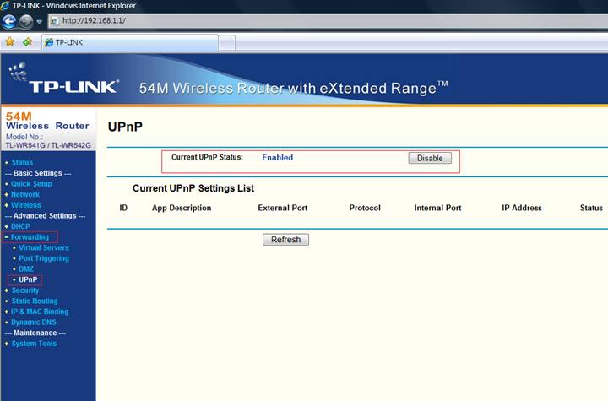Click the Refresh button
This screenshot has height=401, width=608.
tap(285, 239)
